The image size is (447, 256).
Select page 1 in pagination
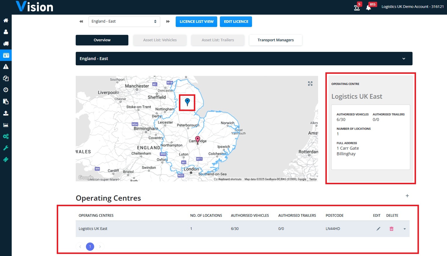90,247
